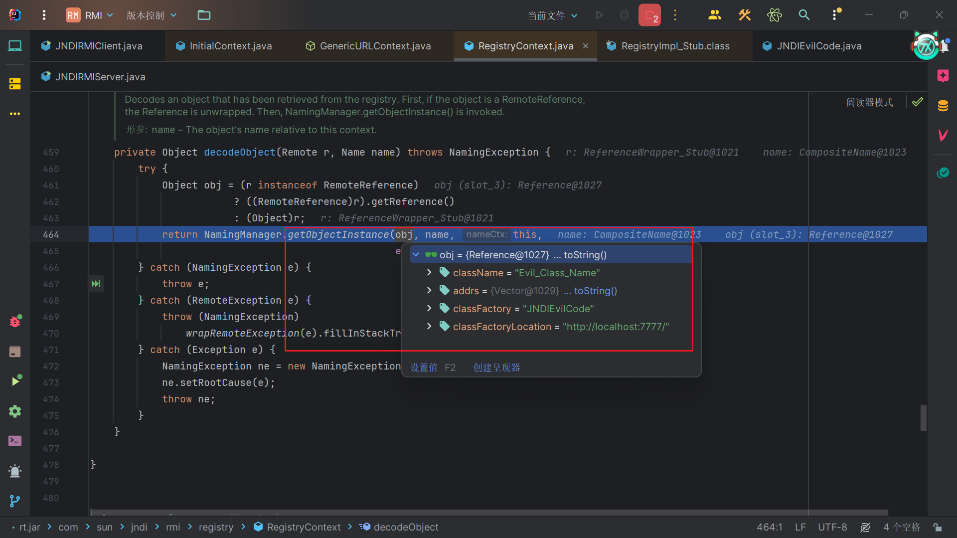Switch to the RegistryImpl_Stub.class tab
The width and height of the screenshot is (957, 538).
pyautogui.click(x=675, y=46)
